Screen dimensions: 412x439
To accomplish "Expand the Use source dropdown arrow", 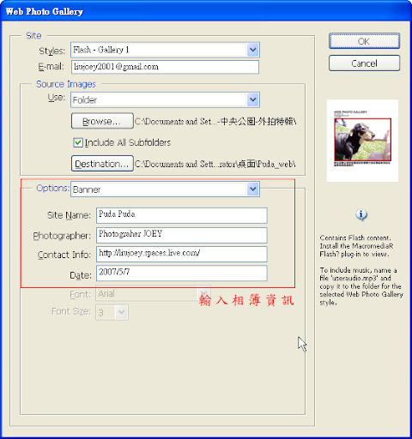I will click(252, 99).
